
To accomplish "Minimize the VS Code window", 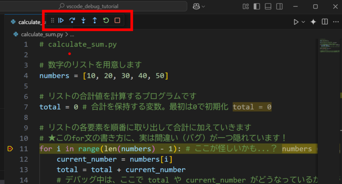I will (x=295, y=6).
